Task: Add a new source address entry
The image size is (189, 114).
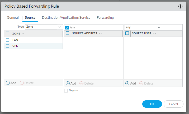Action: [x=68, y=83]
